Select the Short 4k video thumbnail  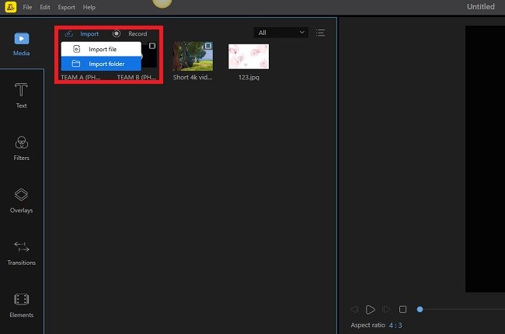click(x=193, y=56)
